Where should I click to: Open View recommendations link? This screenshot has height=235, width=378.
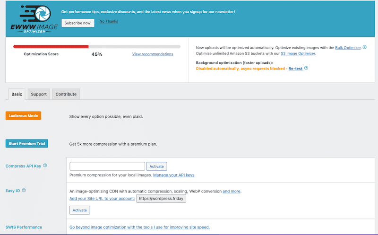tap(153, 54)
